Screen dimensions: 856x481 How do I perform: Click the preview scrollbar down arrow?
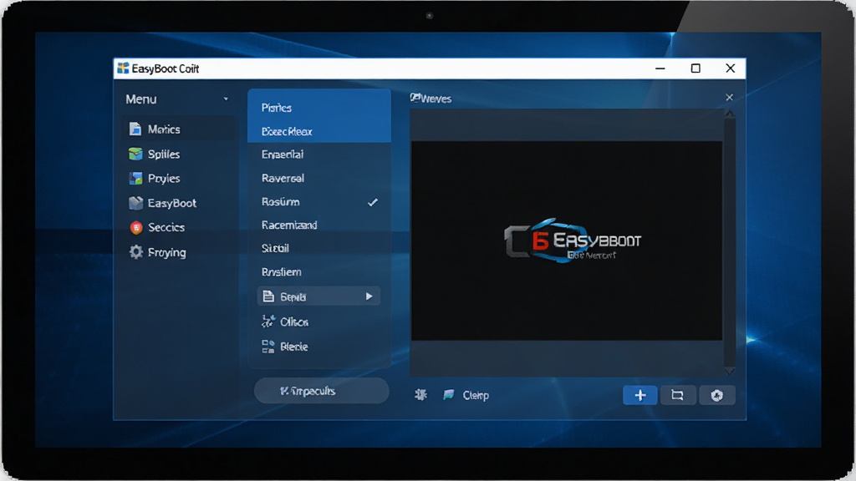pyautogui.click(x=729, y=371)
